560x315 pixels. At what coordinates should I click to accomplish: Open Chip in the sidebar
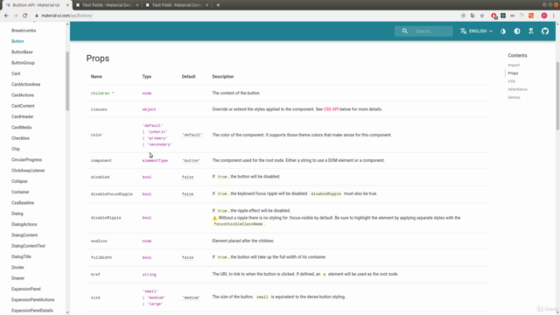point(16,149)
